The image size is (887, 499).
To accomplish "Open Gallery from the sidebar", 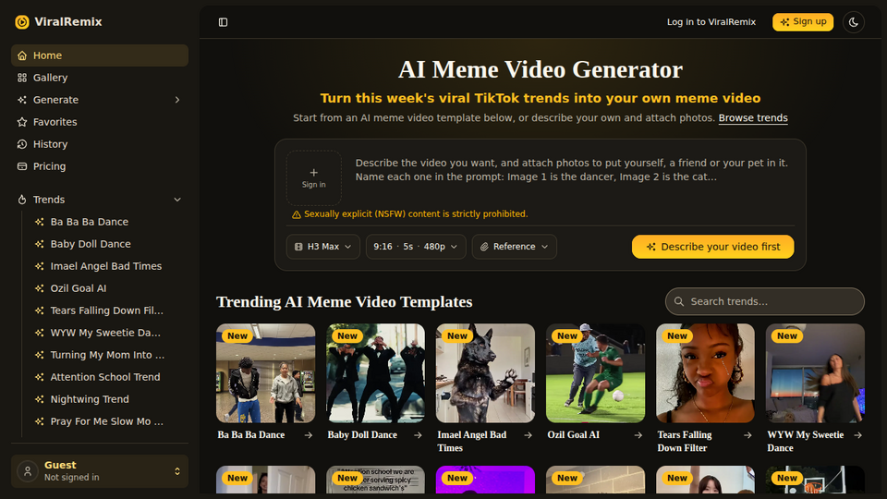I will [100, 78].
